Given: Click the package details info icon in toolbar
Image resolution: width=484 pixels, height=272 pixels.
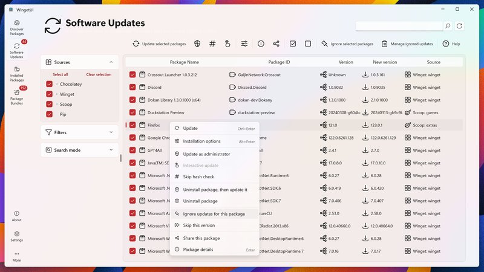Looking at the screenshot, I should tap(261, 44).
